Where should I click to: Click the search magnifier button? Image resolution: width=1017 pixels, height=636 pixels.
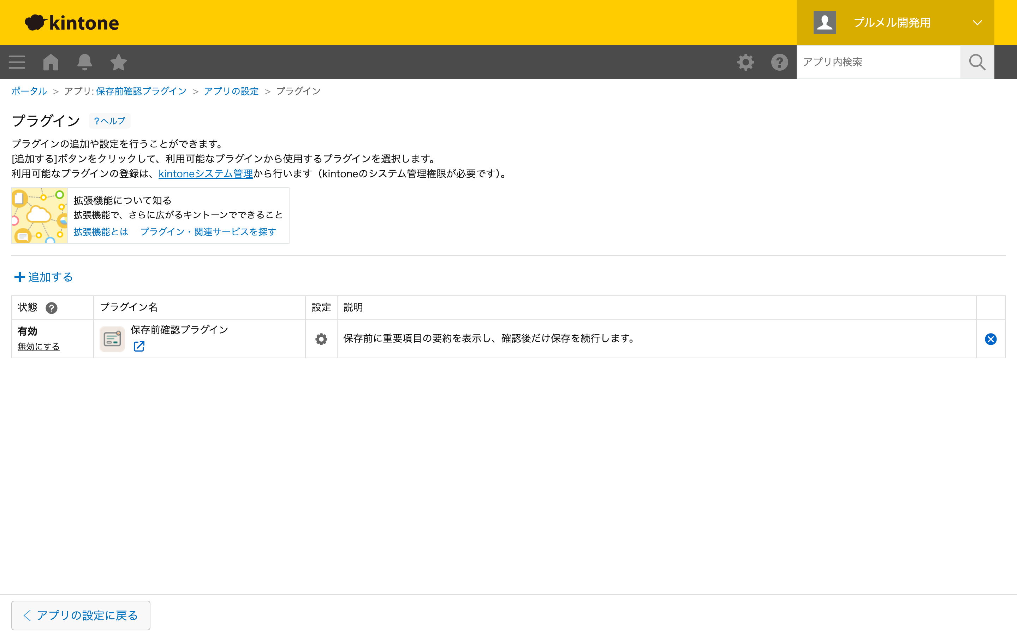[977, 62]
